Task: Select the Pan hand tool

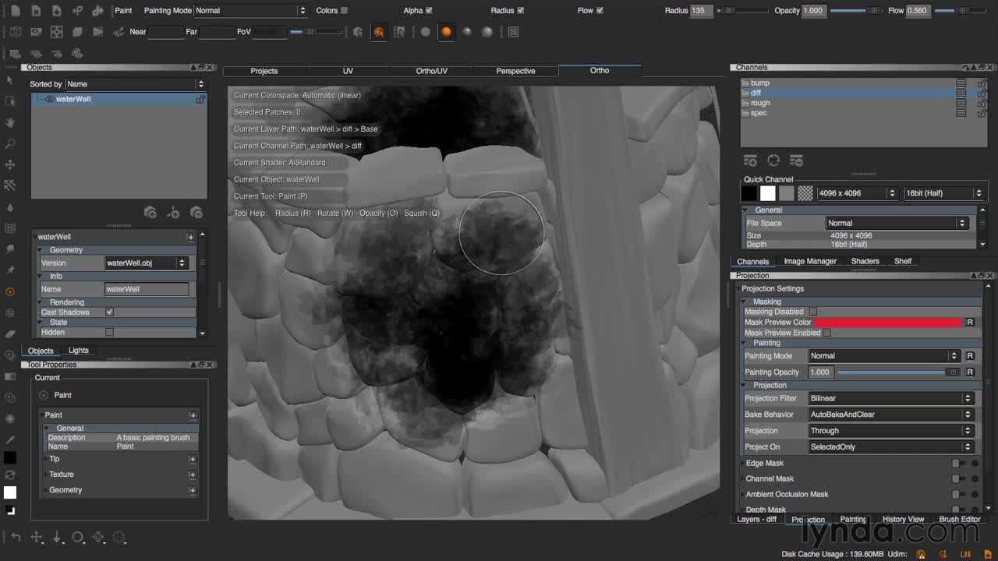Action: coord(10,122)
